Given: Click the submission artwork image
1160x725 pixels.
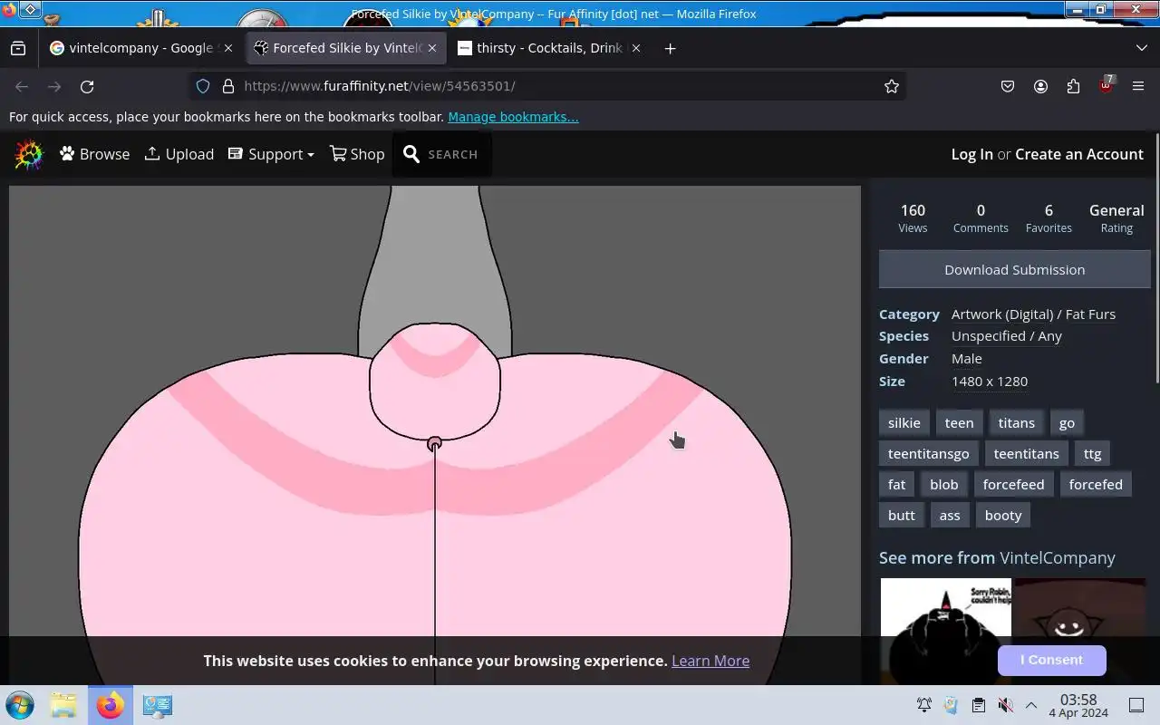Looking at the screenshot, I should [435, 435].
